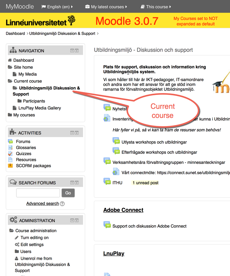This screenshot has width=230, height=276.
Task: Click the SCORM packages box icon
Action: [x=10, y=166]
